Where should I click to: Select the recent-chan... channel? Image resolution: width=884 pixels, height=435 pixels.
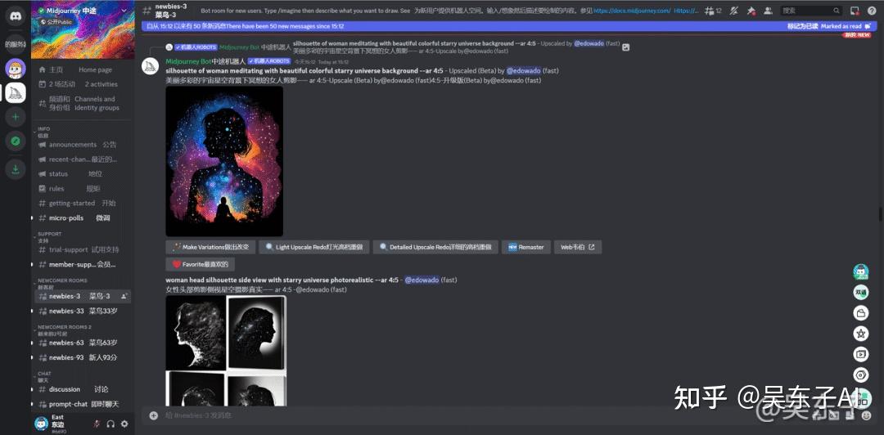coord(83,159)
